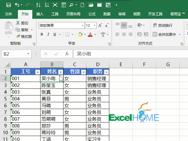The image size is (188, 141).
Task: Switch to the 插入 tab
Action: point(40,14)
